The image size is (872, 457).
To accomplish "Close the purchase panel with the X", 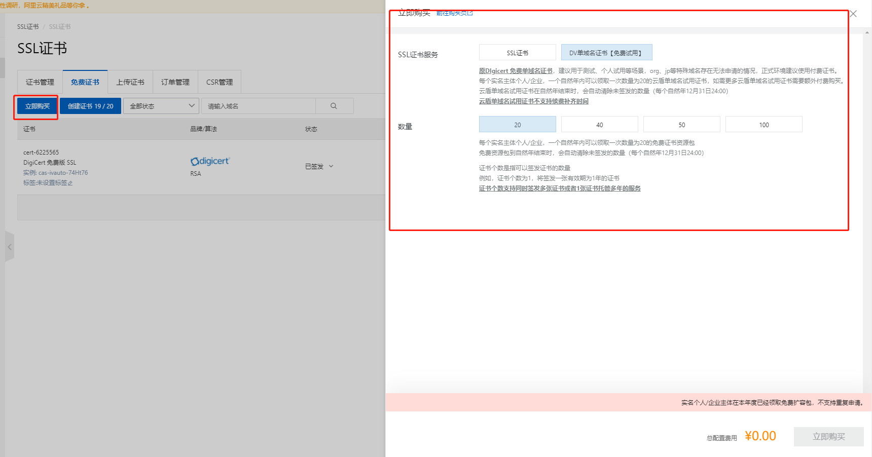I will coord(853,14).
